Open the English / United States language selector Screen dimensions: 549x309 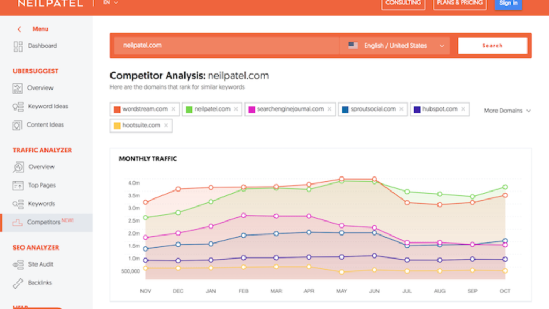point(396,46)
